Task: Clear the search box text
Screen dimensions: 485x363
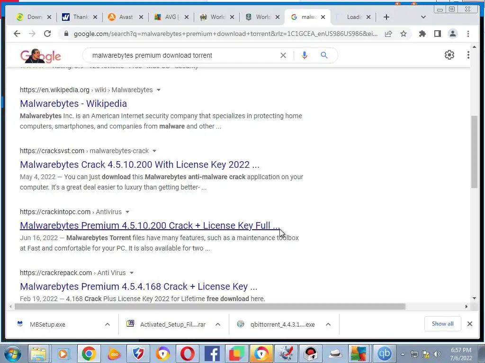Action: tap(283, 55)
